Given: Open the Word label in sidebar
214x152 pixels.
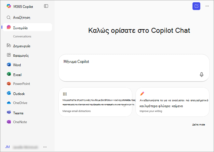Looking at the screenshot, I should pyautogui.click(x=17, y=65).
